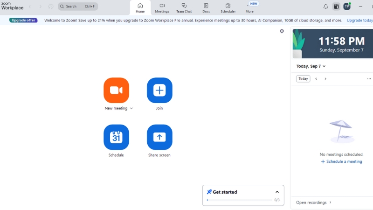Click the Search field

[78, 7]
